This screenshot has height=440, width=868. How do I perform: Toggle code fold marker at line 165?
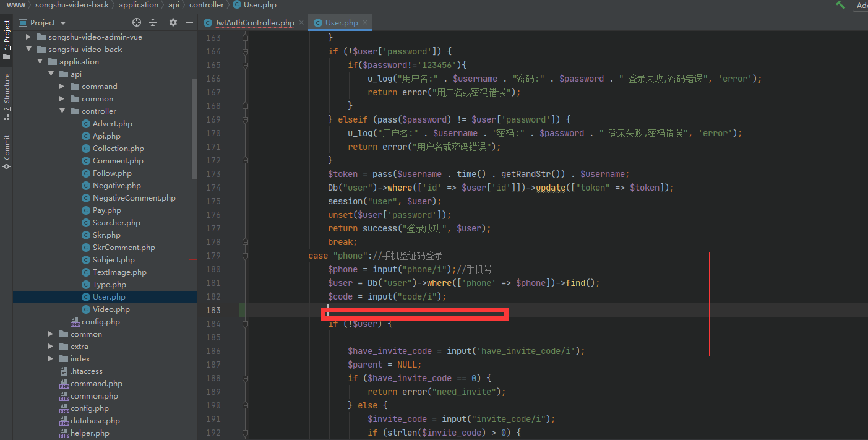246,65
